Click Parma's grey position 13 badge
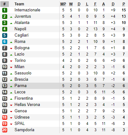 [x=5, y=86]
